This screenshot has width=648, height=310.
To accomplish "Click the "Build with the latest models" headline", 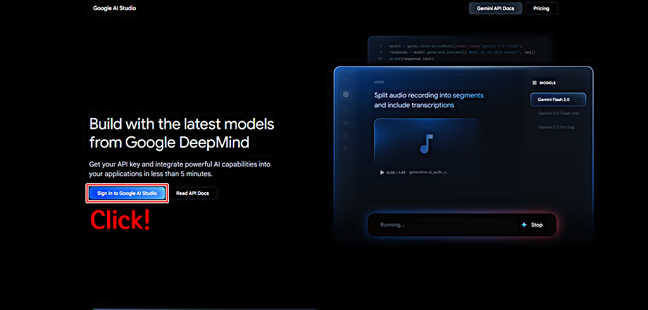I will [x=182, y=124].
